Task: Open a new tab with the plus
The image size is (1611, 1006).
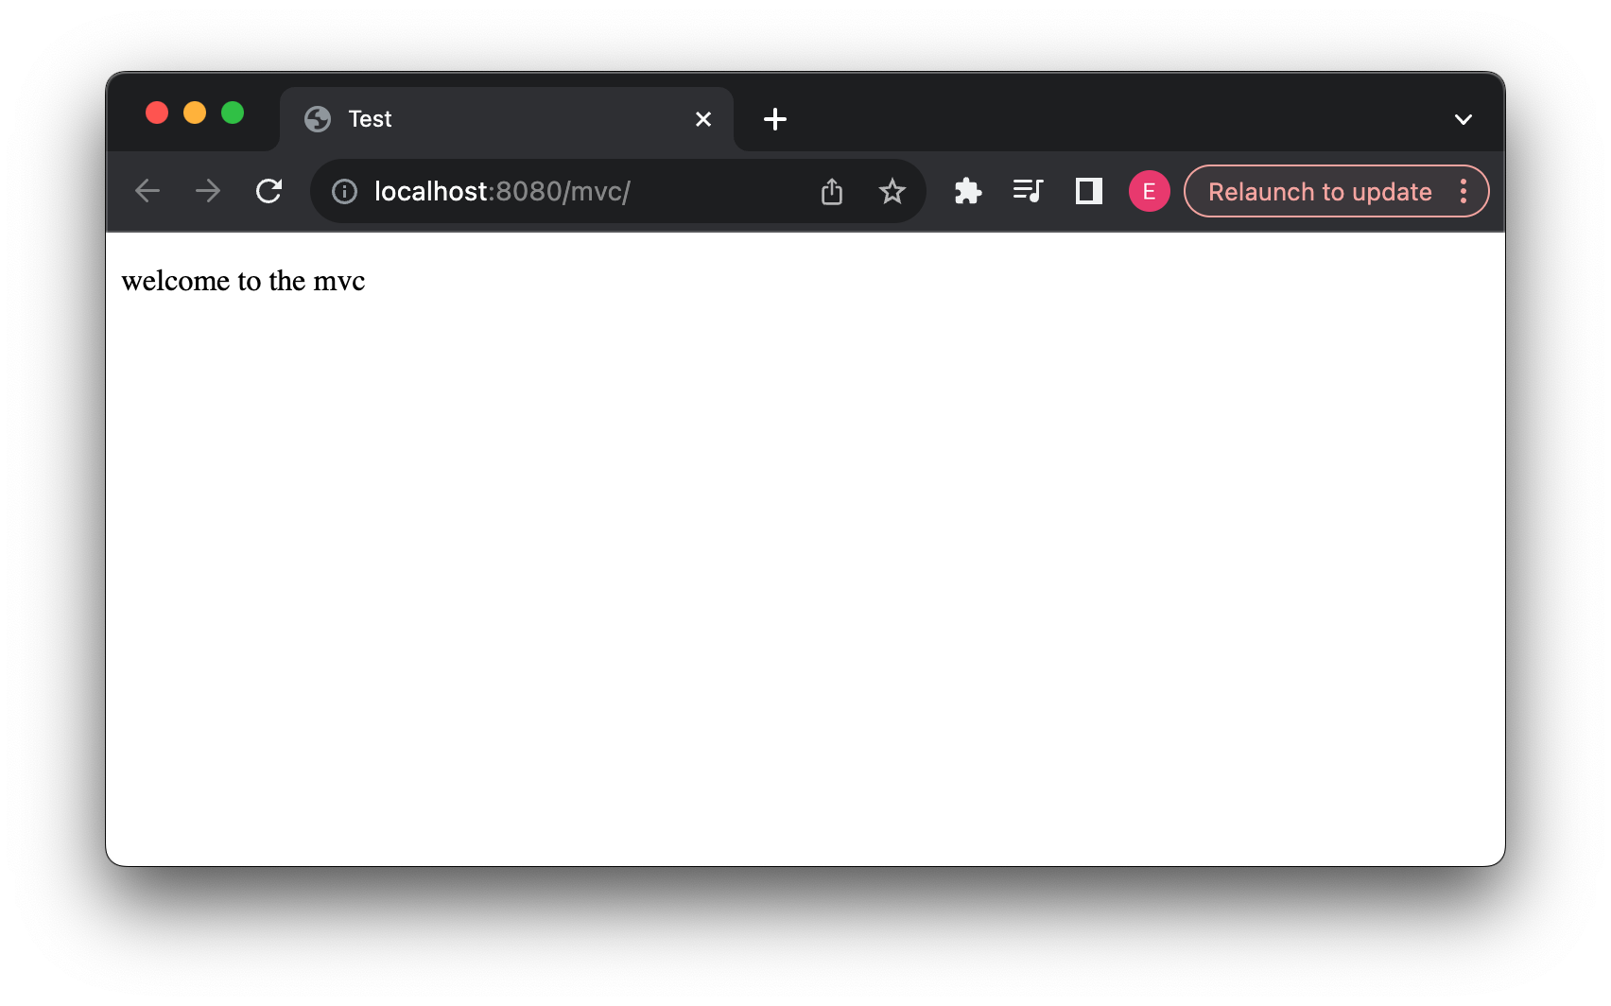Action: click(x=775, y=119)
